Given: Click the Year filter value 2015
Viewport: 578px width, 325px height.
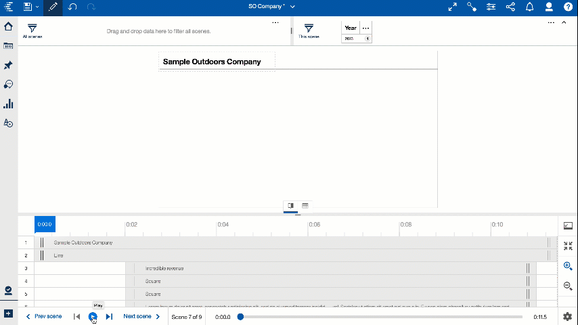Looking at the screenshot, I should 349,39.
